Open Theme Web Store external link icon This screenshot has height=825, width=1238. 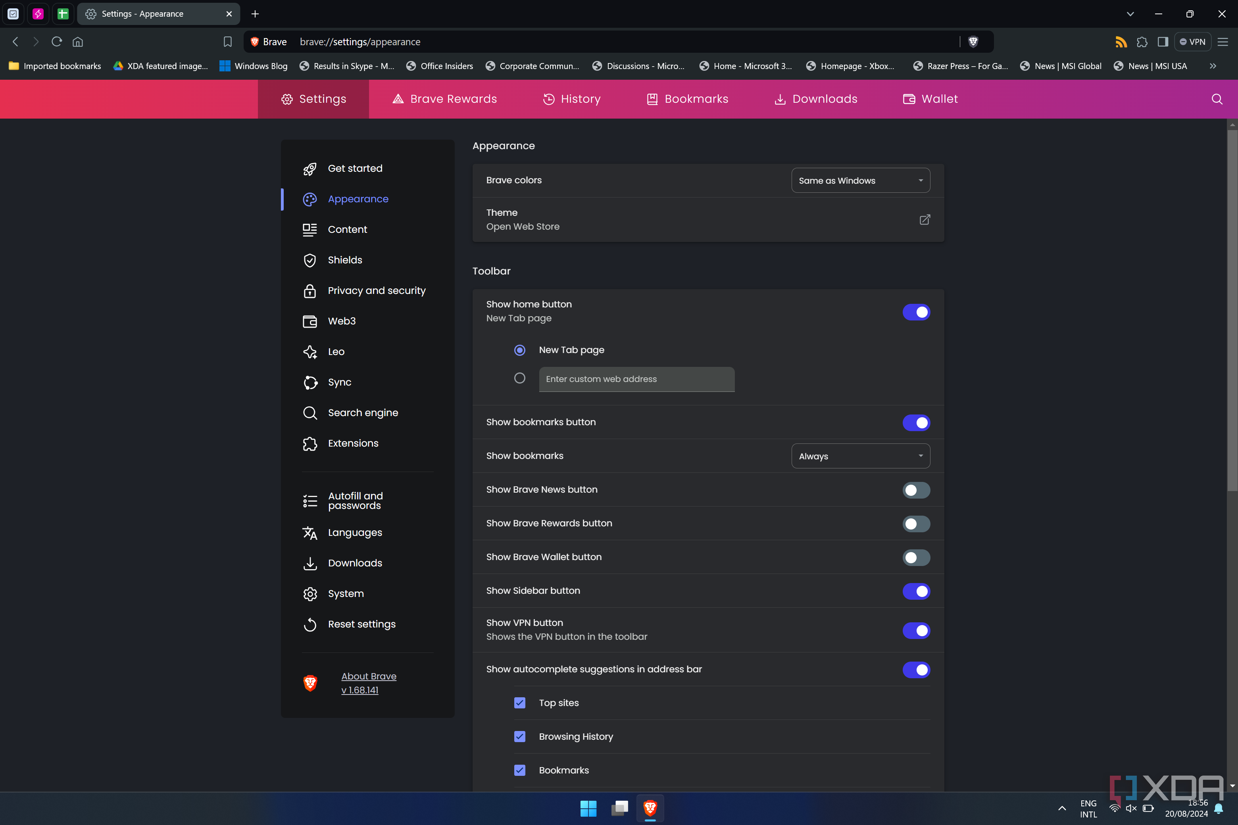click(924, 219)
